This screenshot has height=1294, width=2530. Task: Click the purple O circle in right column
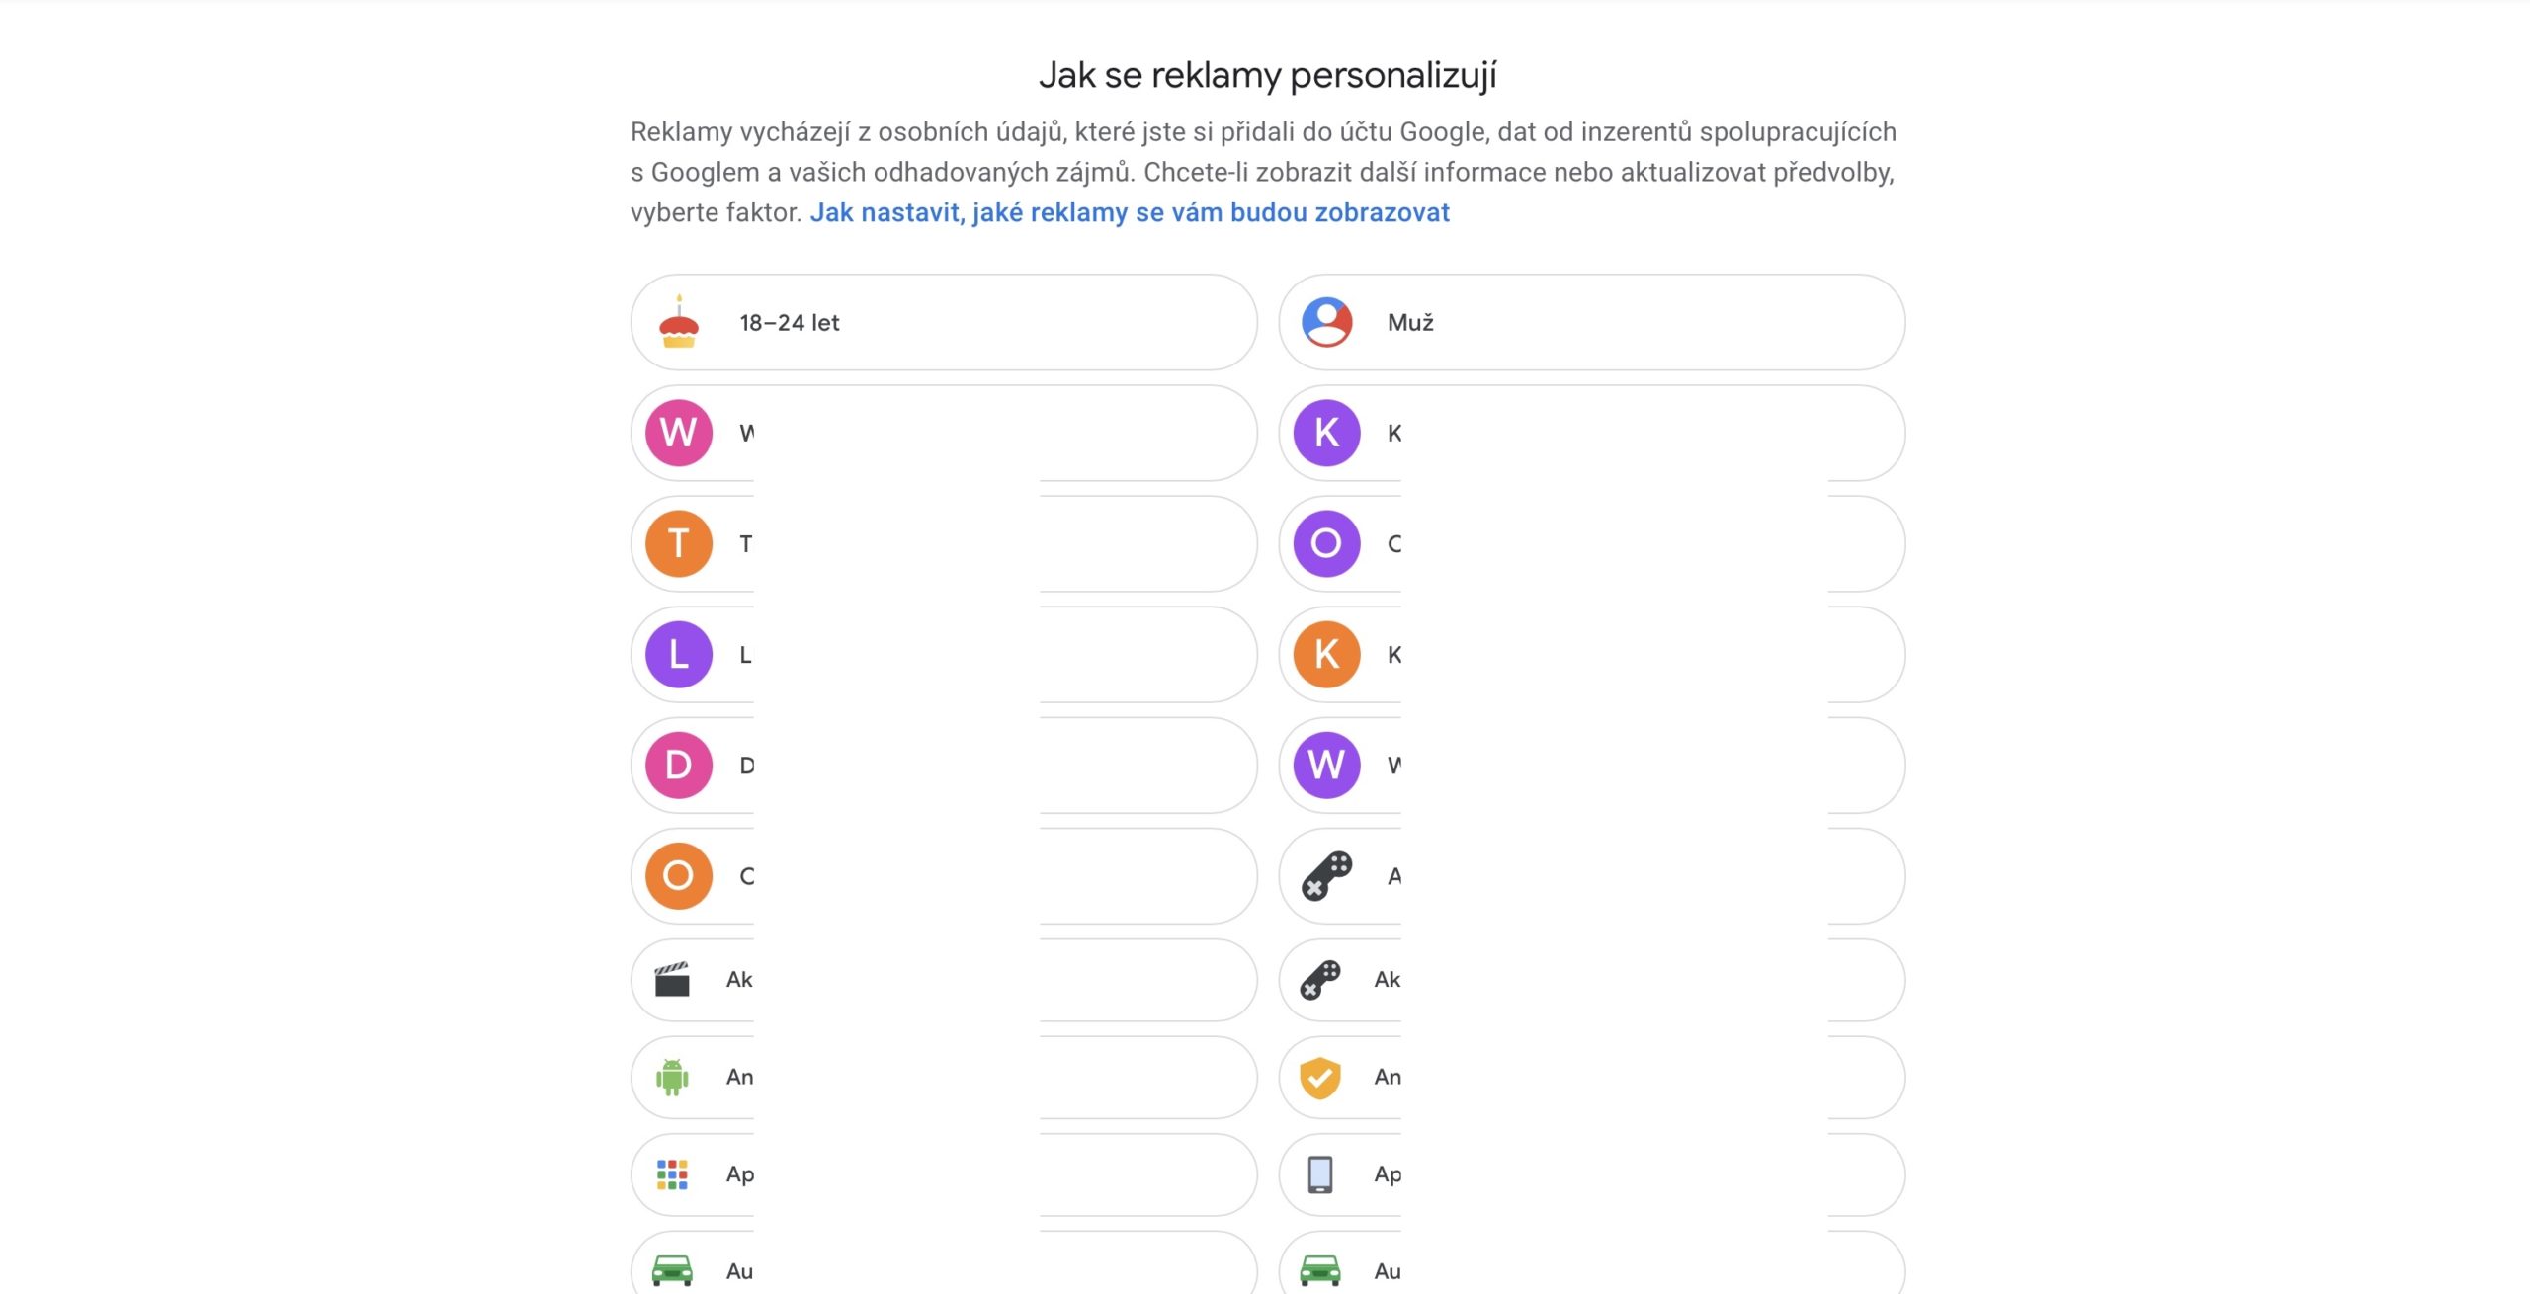tap(1327, 544)
